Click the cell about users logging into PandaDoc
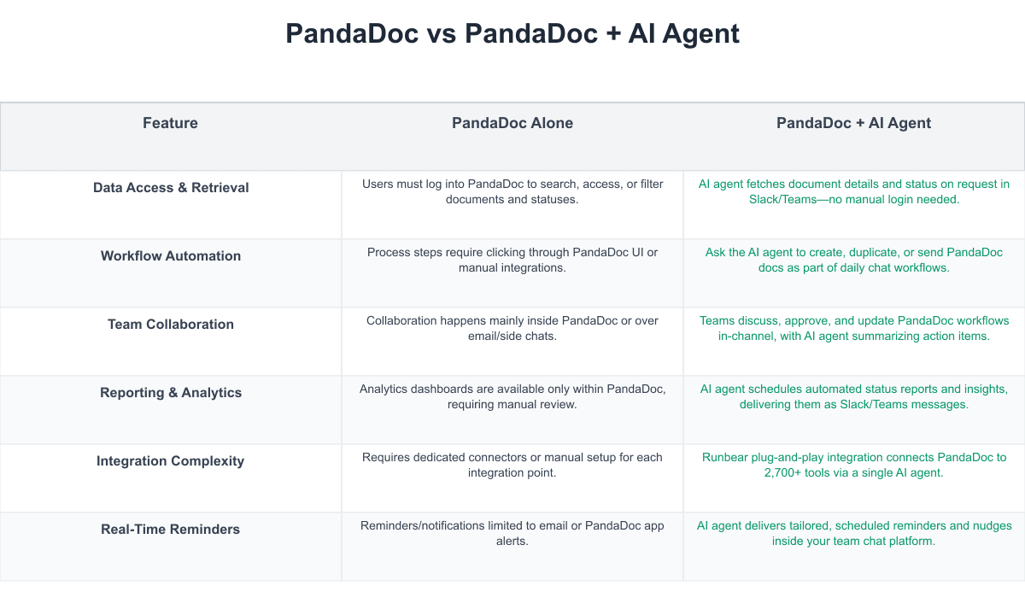Viewport: 1025px width, 615px height. click(512, 191)
